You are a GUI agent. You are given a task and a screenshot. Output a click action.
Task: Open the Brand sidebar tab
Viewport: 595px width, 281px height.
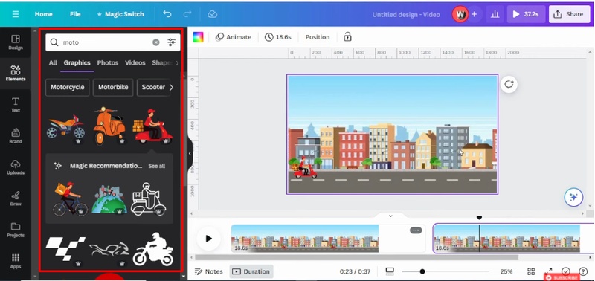tap(16, 136)
